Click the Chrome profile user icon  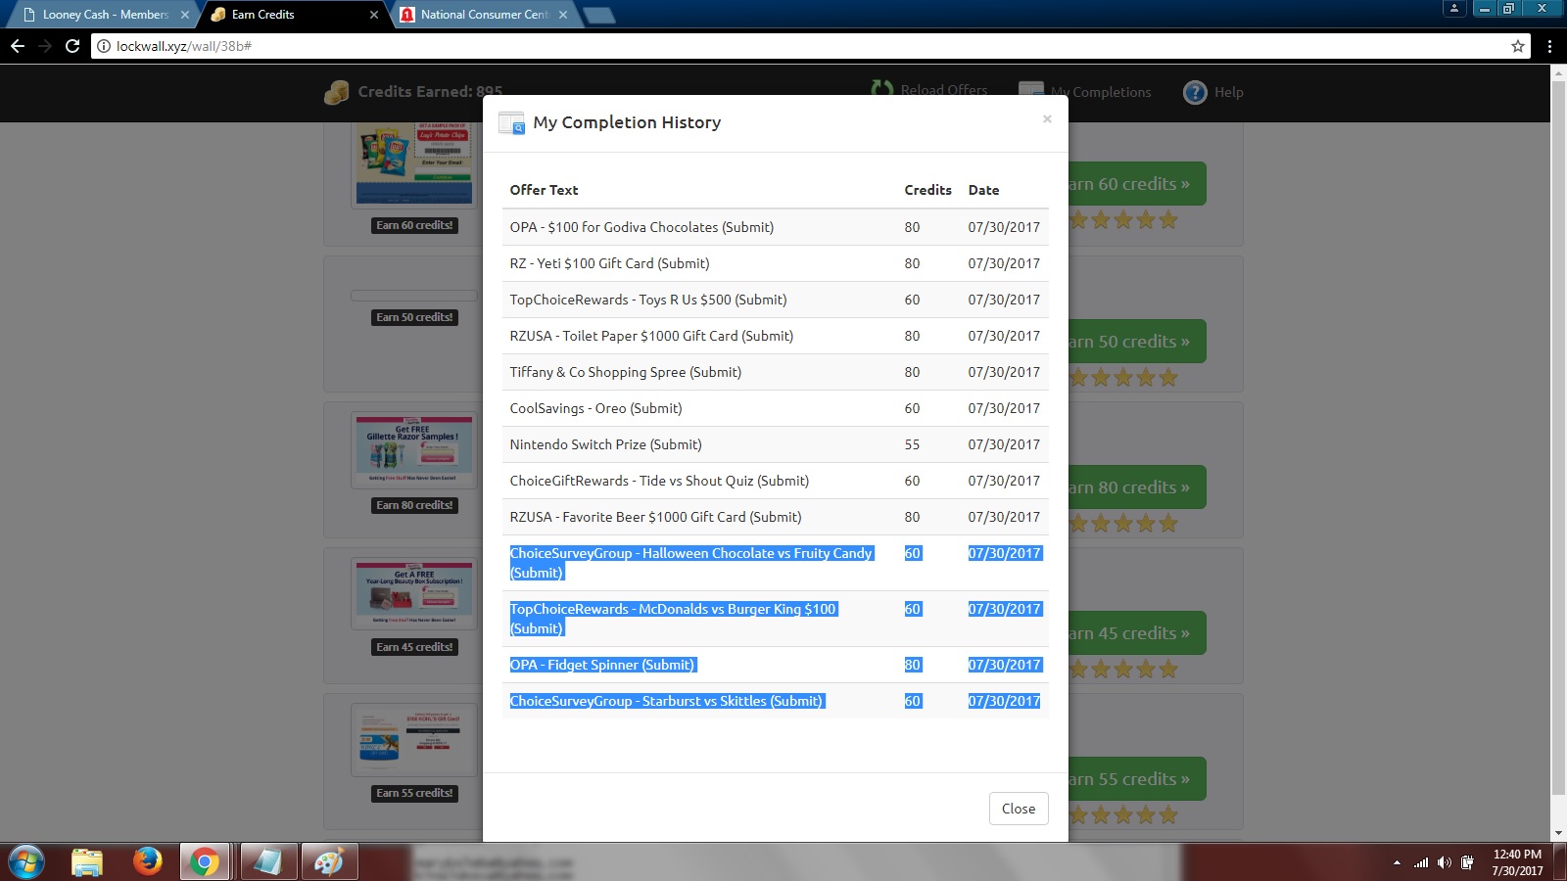pyautogui.click(x=1454, y=8)
